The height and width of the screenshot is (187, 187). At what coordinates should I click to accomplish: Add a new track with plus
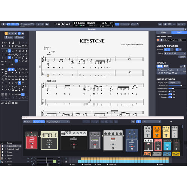(x=2, y=143)
